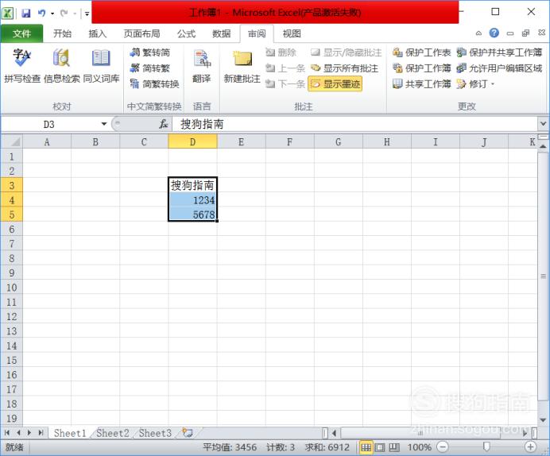
Task: Switch to the 数据 tab
Action: coord(221,33)
